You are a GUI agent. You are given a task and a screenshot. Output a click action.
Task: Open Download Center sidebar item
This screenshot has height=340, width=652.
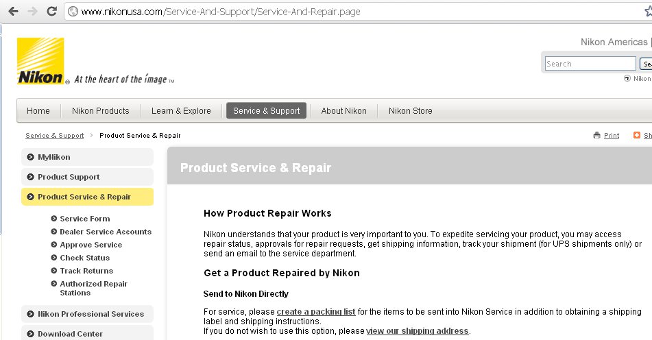click(x=87, y=333)
